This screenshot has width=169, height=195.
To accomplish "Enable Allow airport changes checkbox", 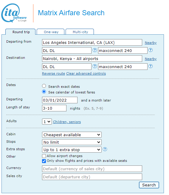I will pyautogui.click(x=44, y=156).
